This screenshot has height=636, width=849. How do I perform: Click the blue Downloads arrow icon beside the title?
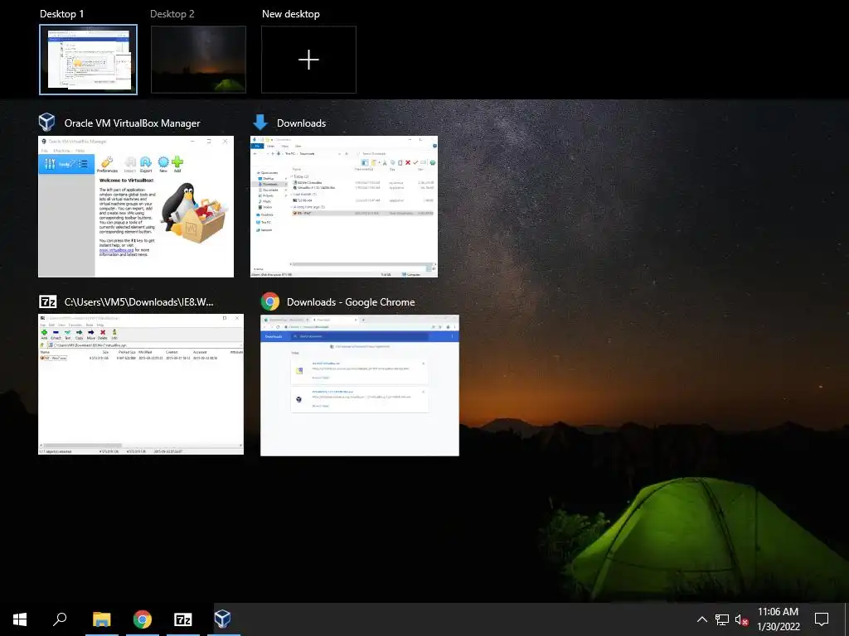(x=260, y=123)
